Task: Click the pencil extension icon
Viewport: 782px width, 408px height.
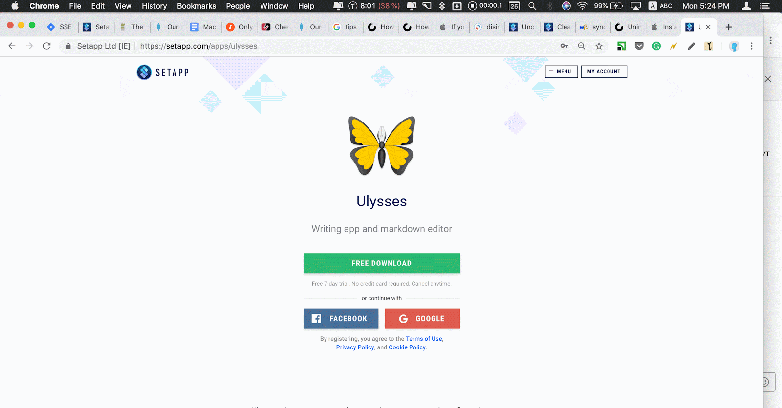Action: tap(691, 46)
